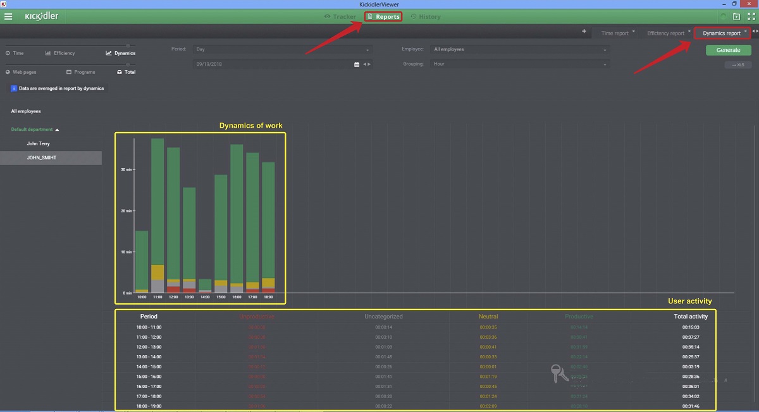Click total activity value 00:37:27
This screenshot has height=412, width=759.
(x=690, y=337)
